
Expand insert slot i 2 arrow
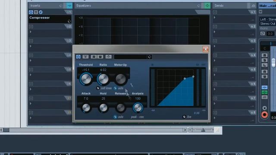31,32
